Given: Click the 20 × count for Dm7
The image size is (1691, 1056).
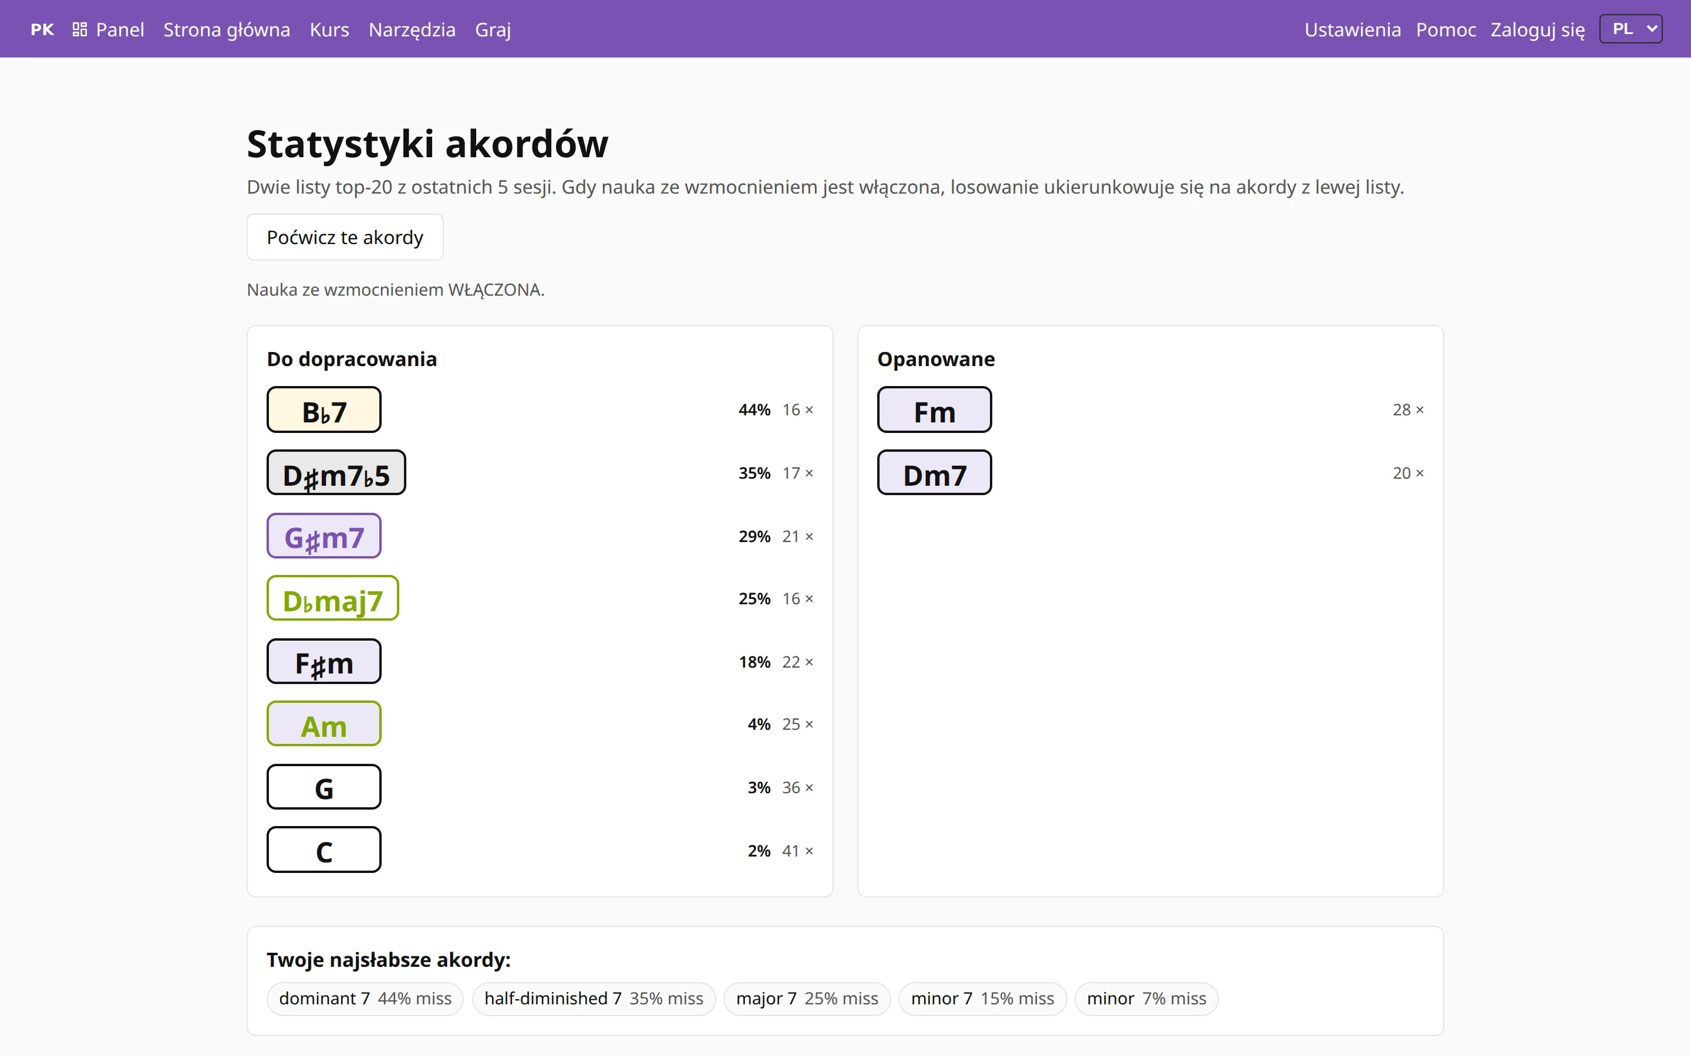Looking at the screenshot, I should point(1409,473).
